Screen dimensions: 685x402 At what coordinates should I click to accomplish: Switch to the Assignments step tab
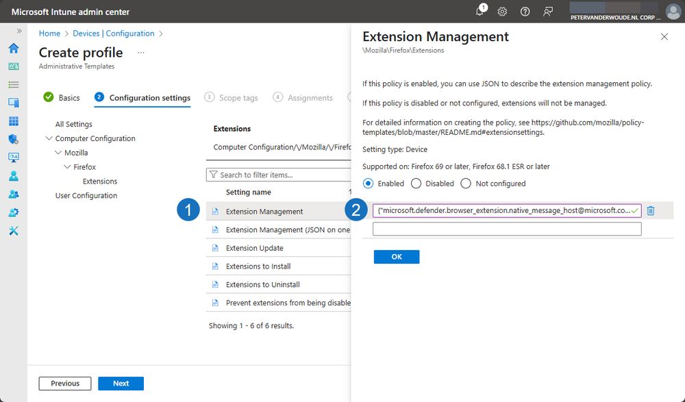tap(302, 97)
